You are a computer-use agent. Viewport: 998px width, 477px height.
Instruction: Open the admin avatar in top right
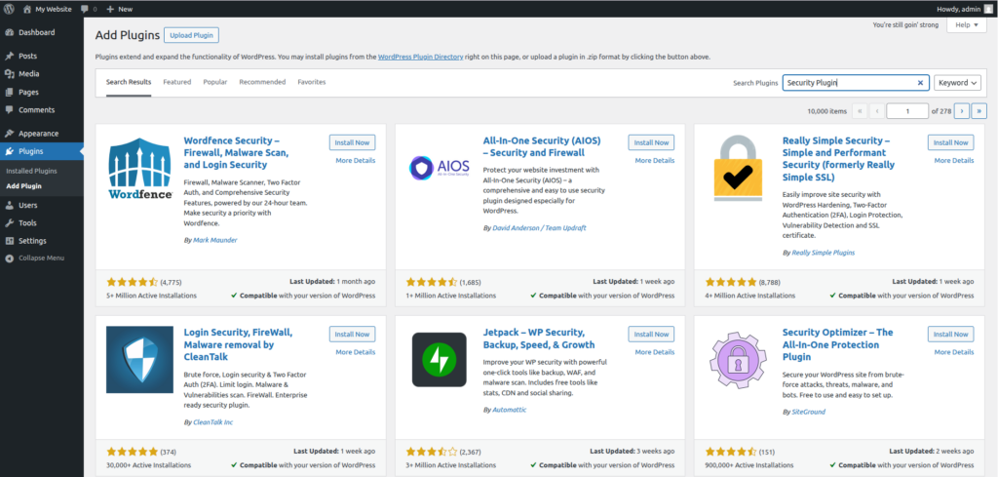(x=987, y=9)
